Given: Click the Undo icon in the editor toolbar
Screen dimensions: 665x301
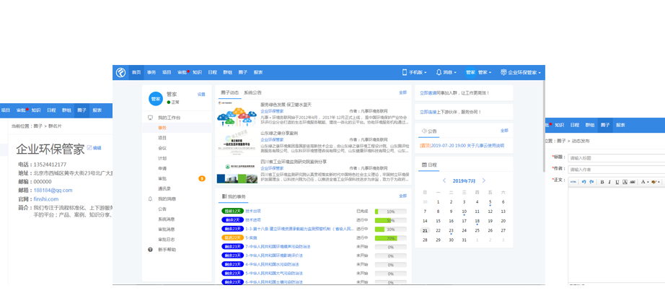Looking at the screenshot, I should click(x=583, y=182).
